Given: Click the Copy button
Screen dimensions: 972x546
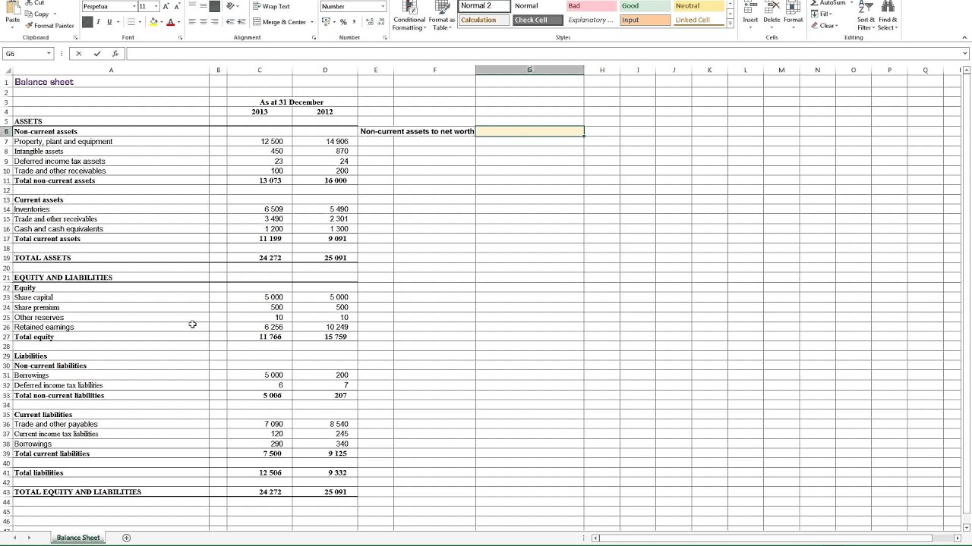Looking at the screenshot, I should [x=36, y=14].
